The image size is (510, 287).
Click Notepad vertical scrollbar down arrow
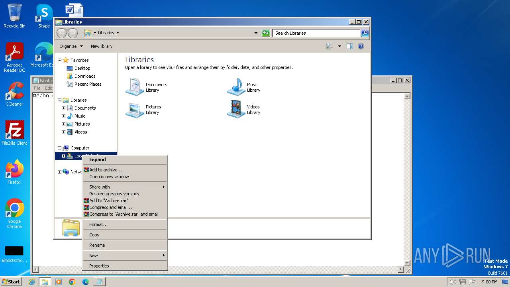click(407, 263)
